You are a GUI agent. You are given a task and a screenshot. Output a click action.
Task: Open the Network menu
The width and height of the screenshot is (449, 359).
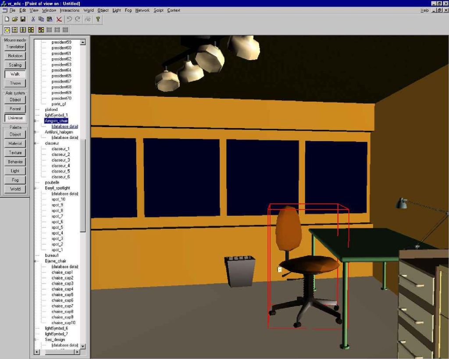[x=142, y=10]
